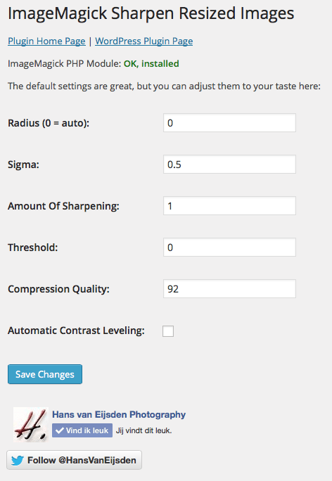
Task: Open the WordPress Plugin Page link
Action: [x=144, y=41]
